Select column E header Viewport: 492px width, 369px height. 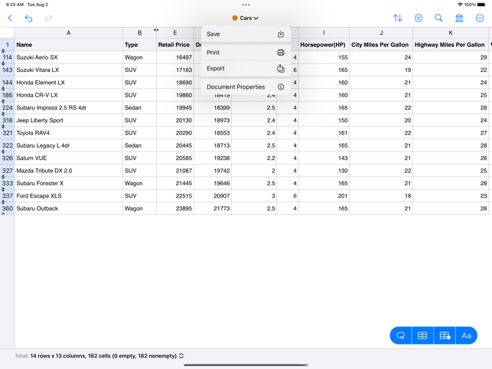(x=174, y=33)
